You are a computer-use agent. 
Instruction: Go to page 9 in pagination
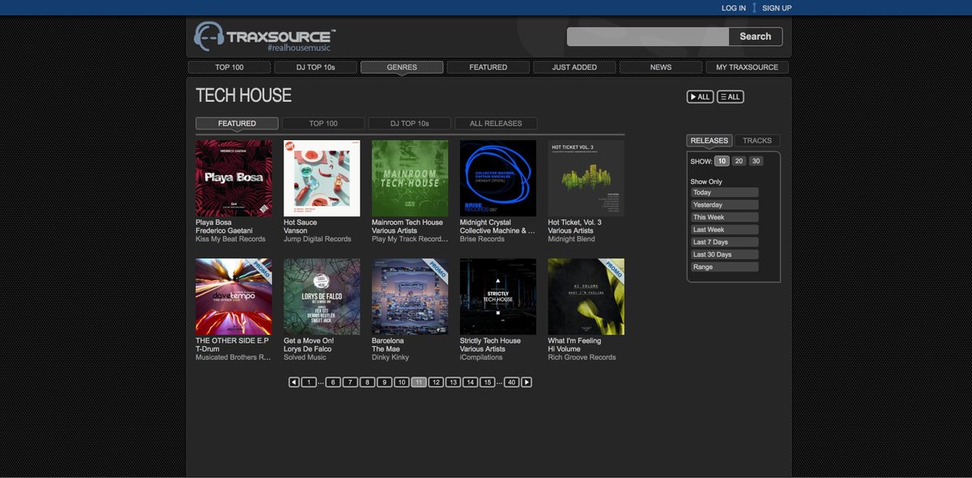385,382
